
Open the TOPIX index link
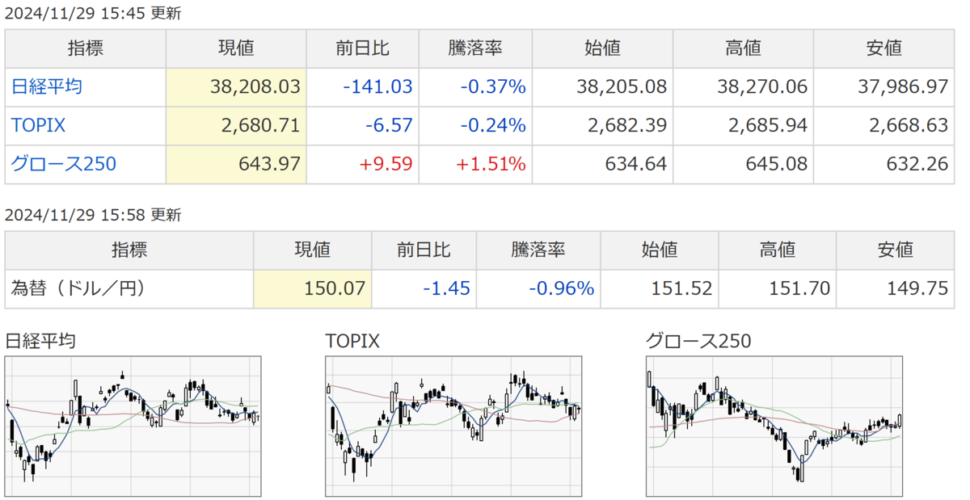(38, 125)
